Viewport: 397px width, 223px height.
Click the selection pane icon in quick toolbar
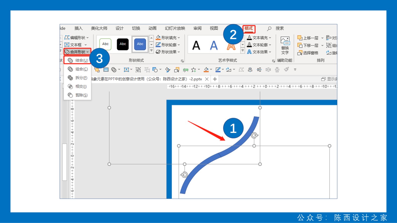point(177,70)
